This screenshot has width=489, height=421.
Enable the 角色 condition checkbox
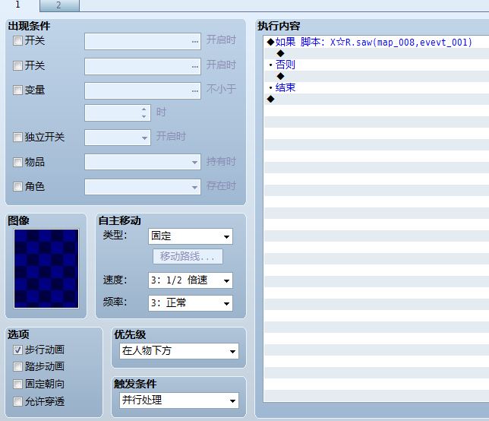tap(17, 187)
